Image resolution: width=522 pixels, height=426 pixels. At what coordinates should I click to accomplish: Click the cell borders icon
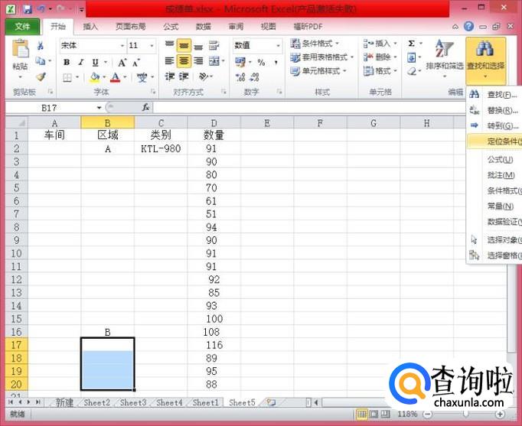[x=67, y=77]
